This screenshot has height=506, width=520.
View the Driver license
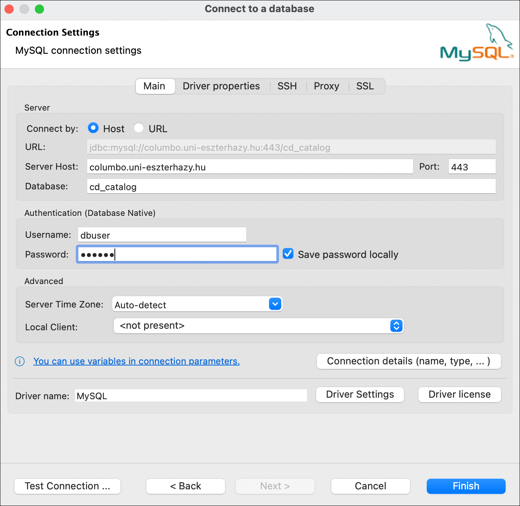(x=459, y=395)
